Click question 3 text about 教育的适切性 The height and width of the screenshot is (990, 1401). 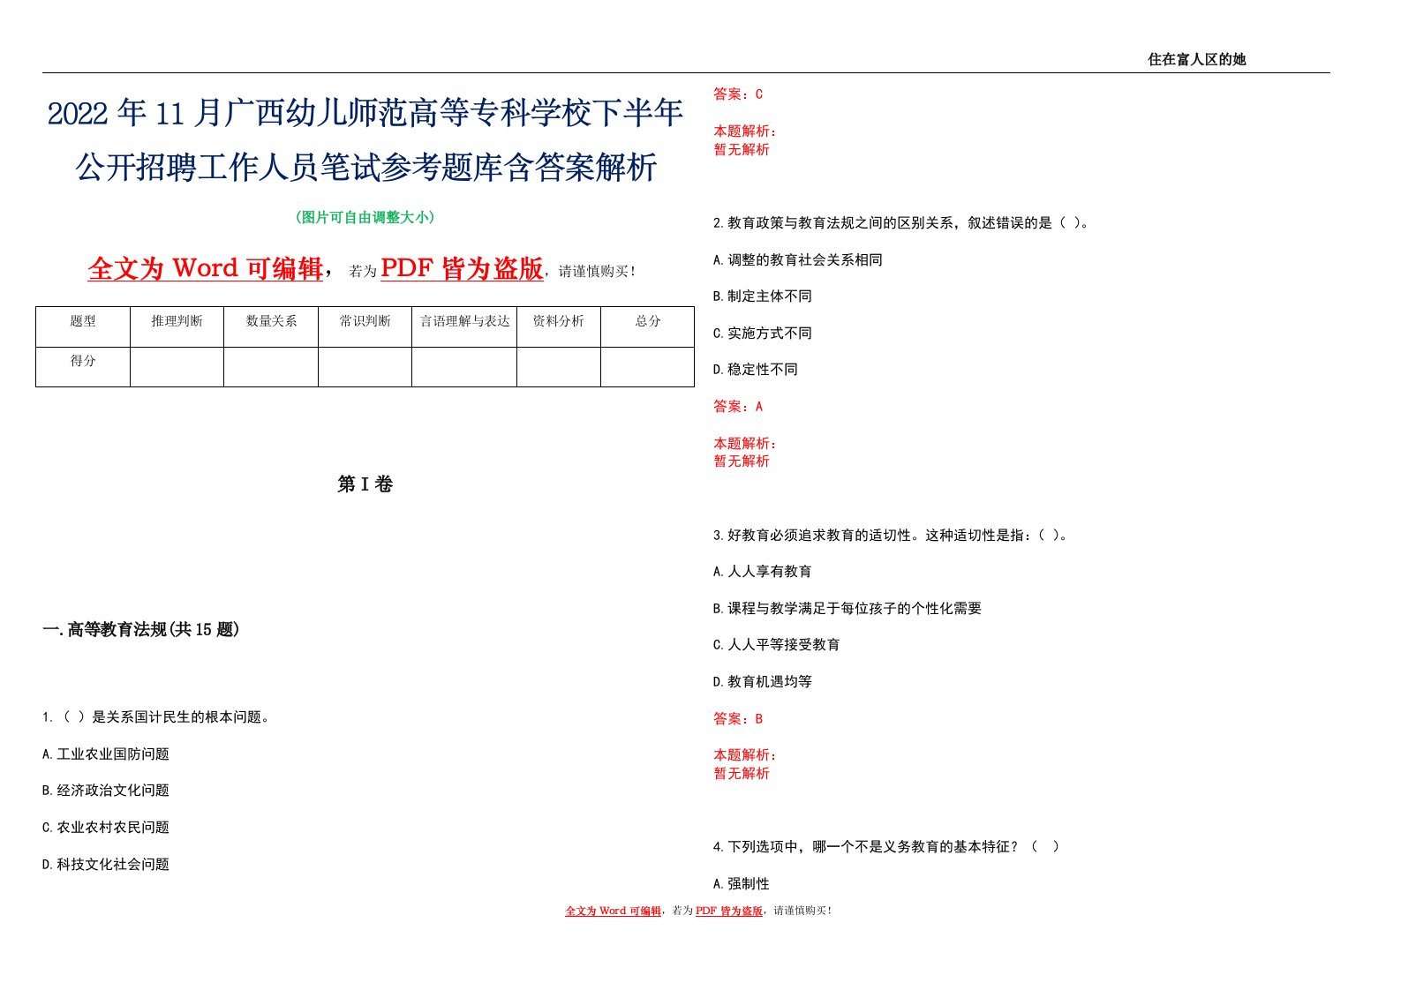[x=893, y=536]
